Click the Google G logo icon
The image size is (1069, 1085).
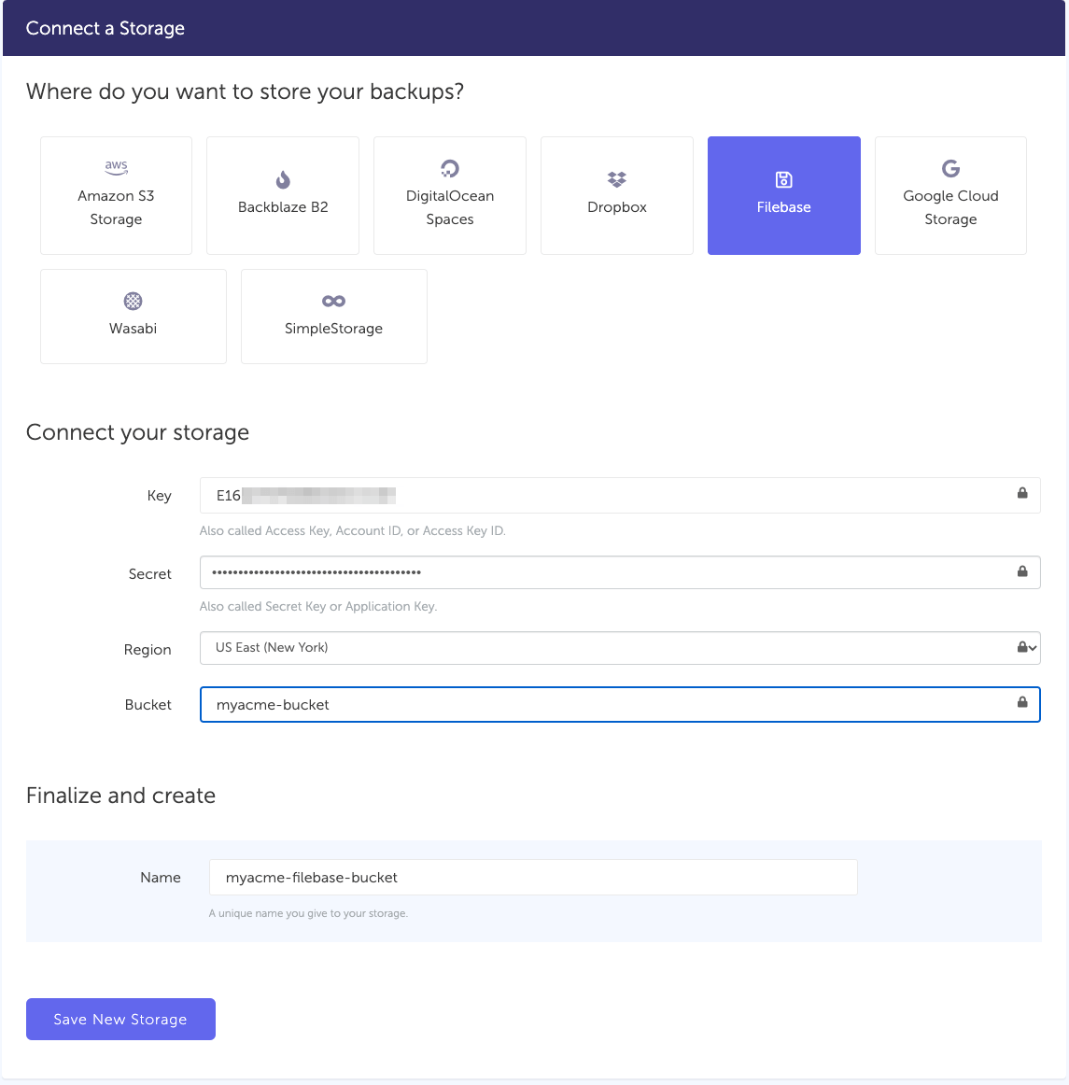pos(950,168)
